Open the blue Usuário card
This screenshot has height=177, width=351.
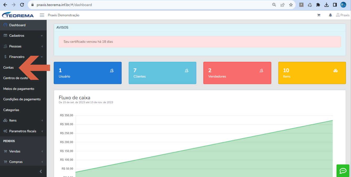pyautogui.click(x=88, y=73)
